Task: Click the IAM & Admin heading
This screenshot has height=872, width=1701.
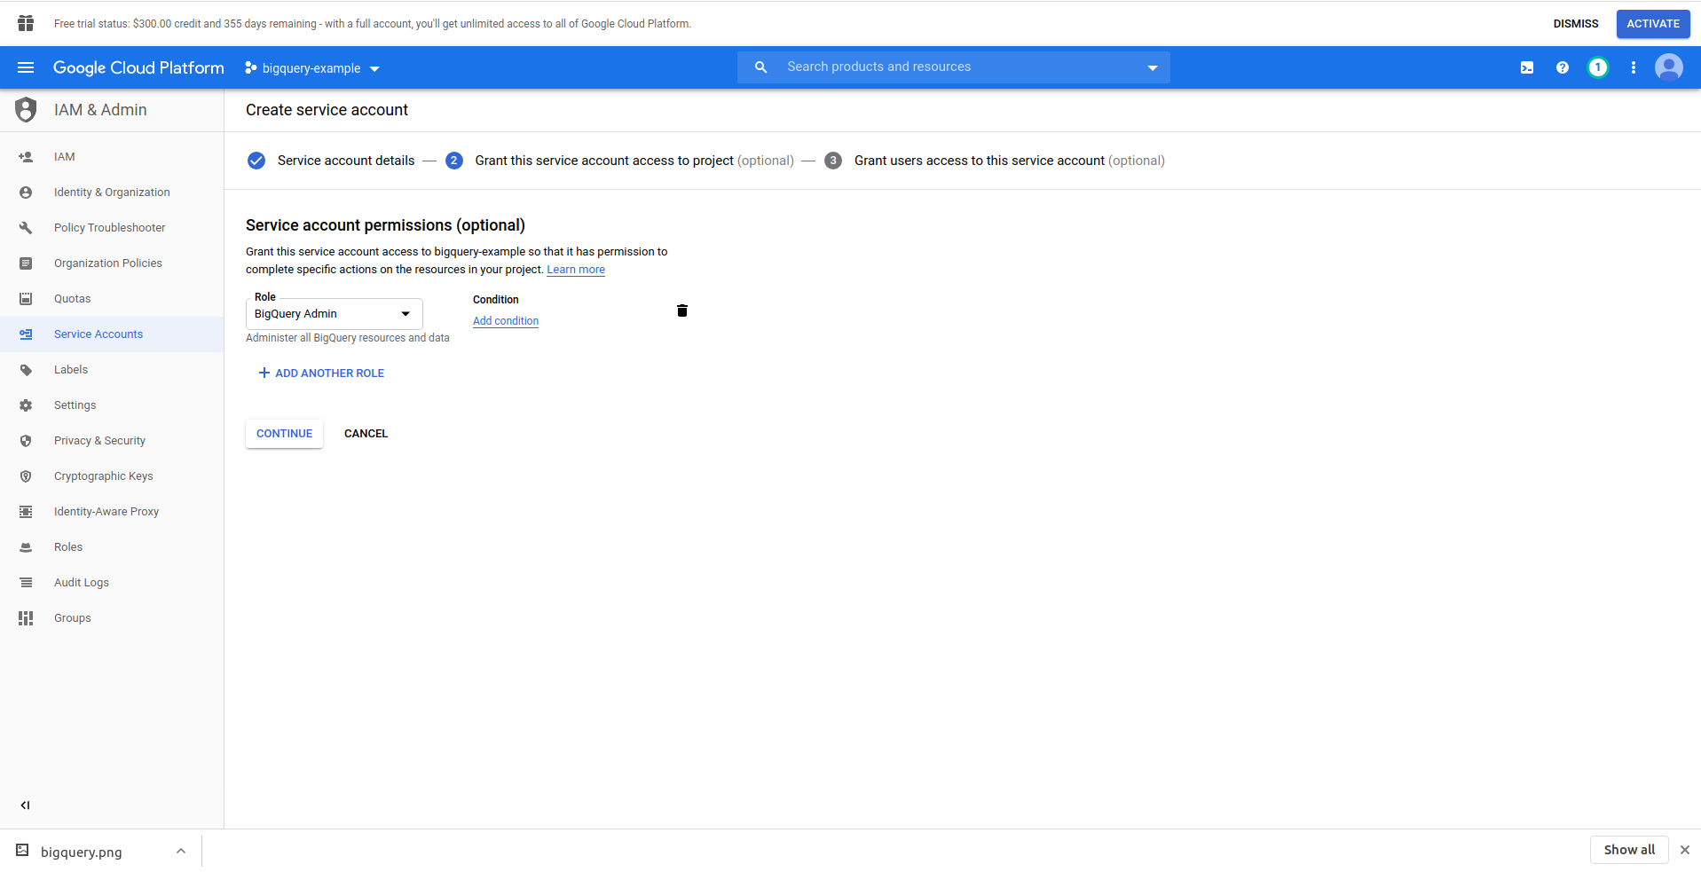Action: 100,110
